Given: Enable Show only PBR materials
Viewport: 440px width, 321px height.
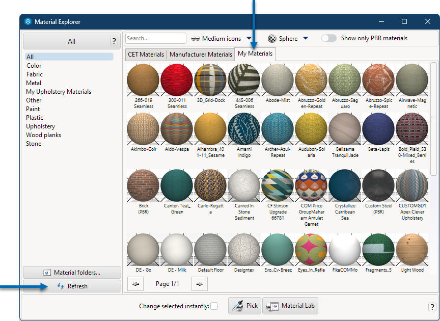Looking at the screenshot, I should click(x=329, y=38).
